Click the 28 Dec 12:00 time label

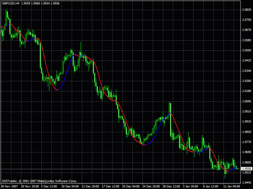[x=171, y=187]
